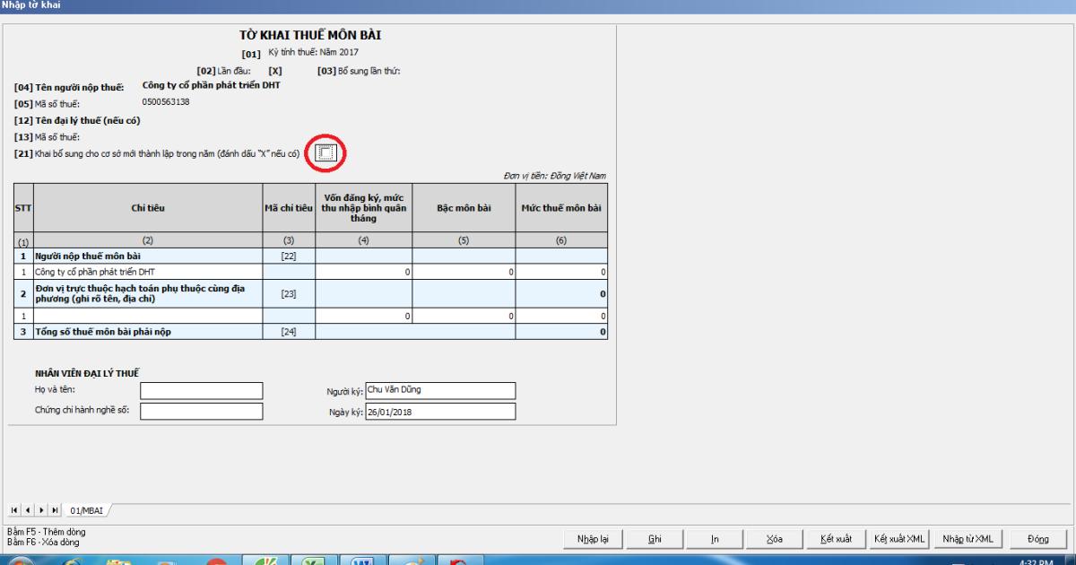
Task: Click the Mức thuế môn bài column header
Action: (x=561, y=208)
